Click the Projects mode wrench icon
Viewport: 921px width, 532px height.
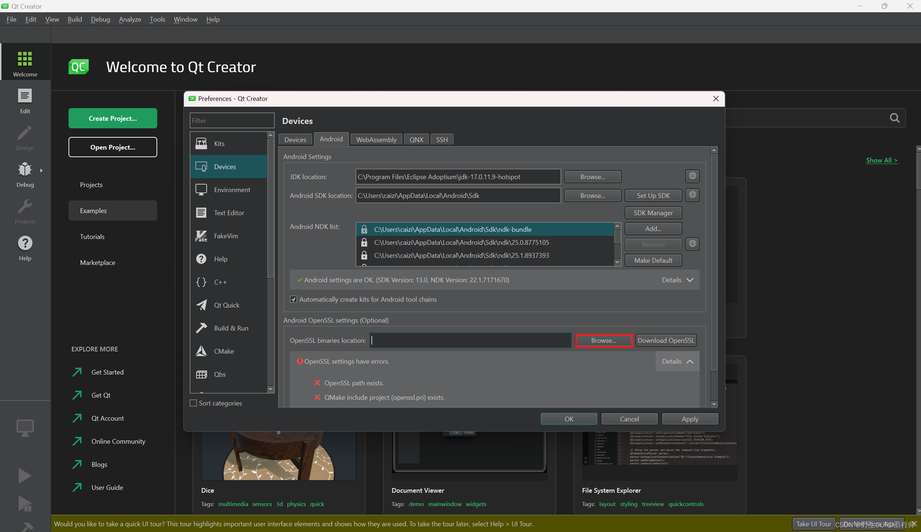25,207
